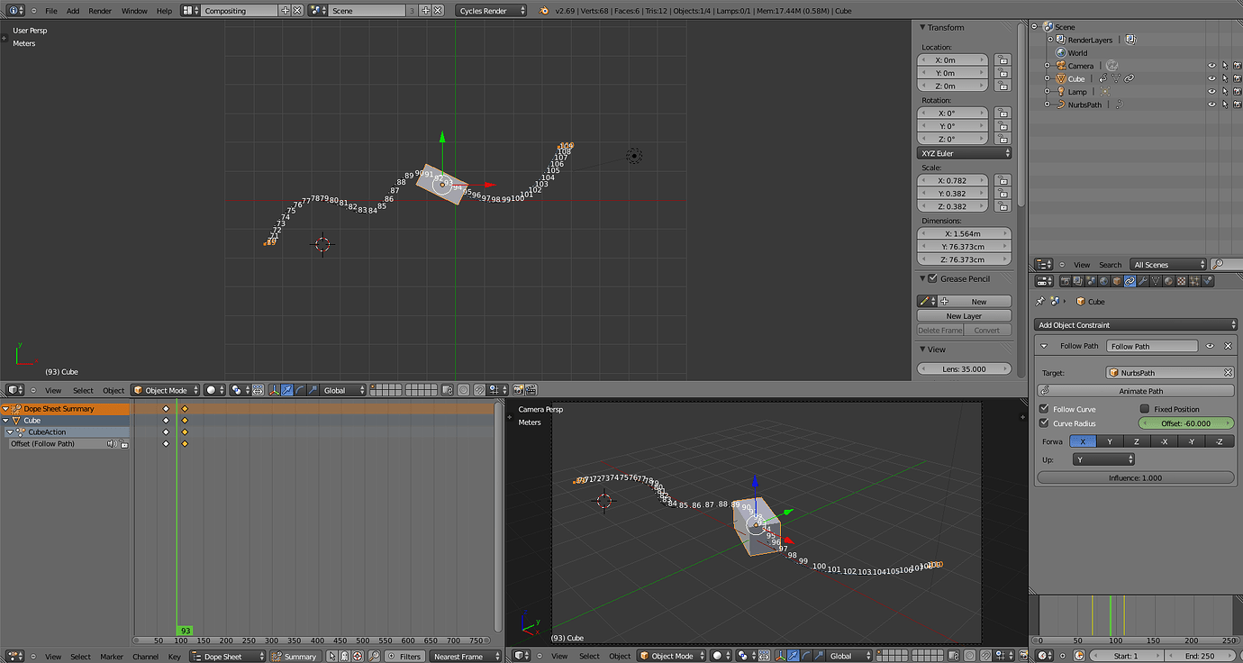The height and width of the screenshot is (663, 1243).
Task: Open the Help menu
Action: pyautogui.click(x=164, y=11)
